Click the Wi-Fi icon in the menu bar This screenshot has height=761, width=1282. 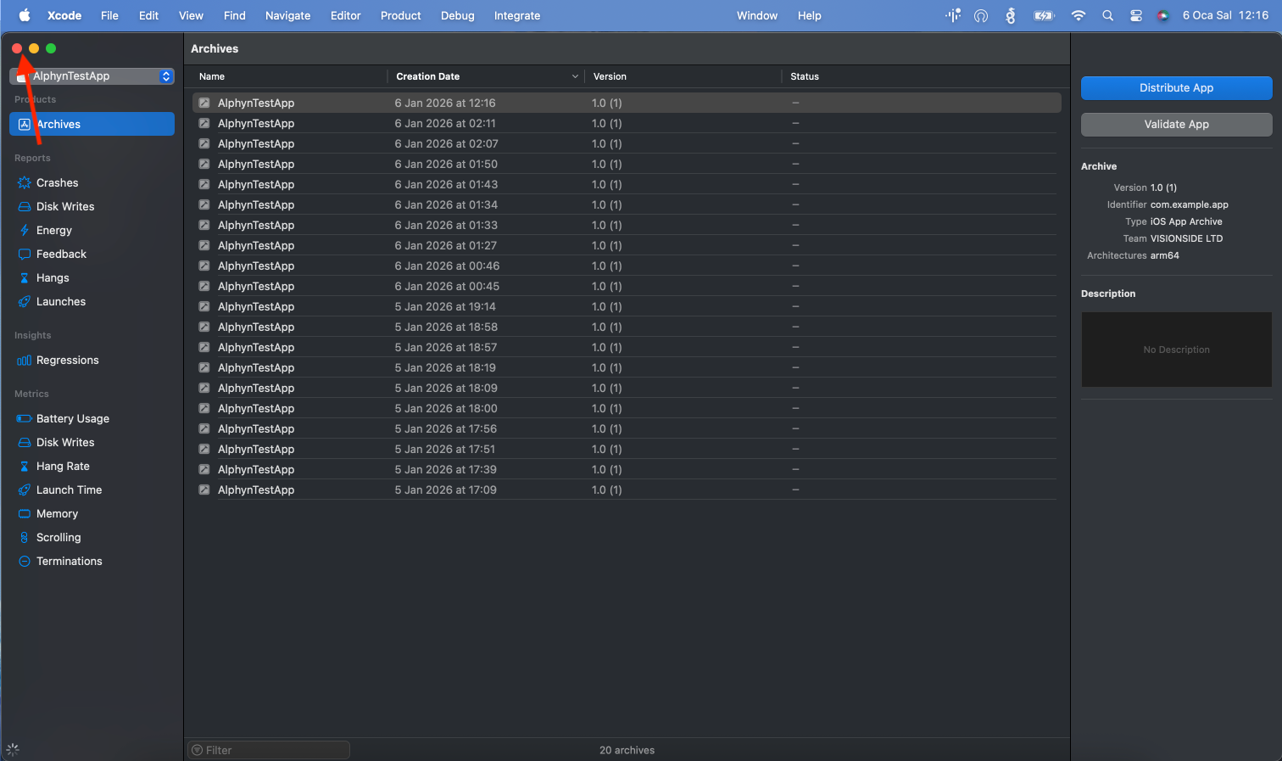1079,15
